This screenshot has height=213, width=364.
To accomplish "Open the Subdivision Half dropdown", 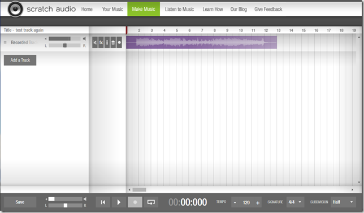I will point(343,202).
